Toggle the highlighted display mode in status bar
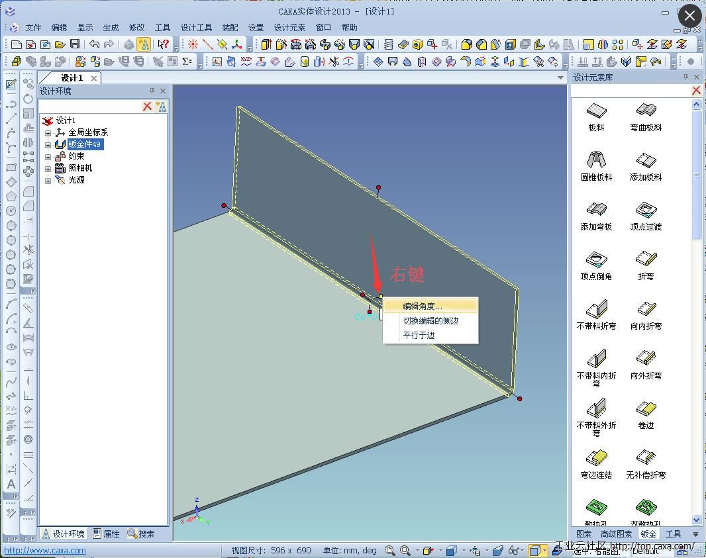The image size is (706, 558). pos(534,550)
